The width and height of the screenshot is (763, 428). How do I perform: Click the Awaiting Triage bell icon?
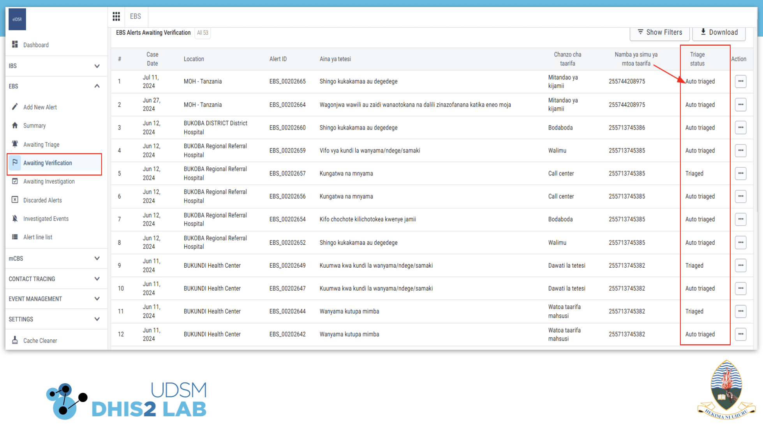coord(15,144)
